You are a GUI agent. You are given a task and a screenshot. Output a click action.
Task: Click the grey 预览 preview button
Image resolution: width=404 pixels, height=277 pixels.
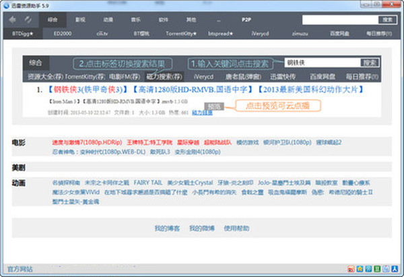214,106
